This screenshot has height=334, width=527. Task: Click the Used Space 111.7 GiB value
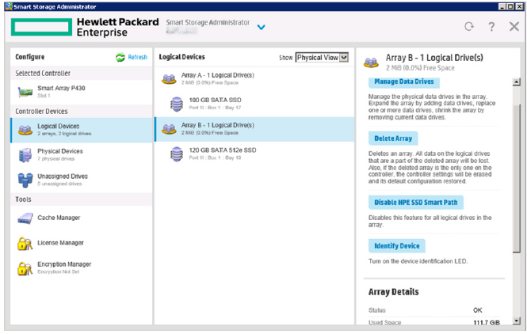487,323
